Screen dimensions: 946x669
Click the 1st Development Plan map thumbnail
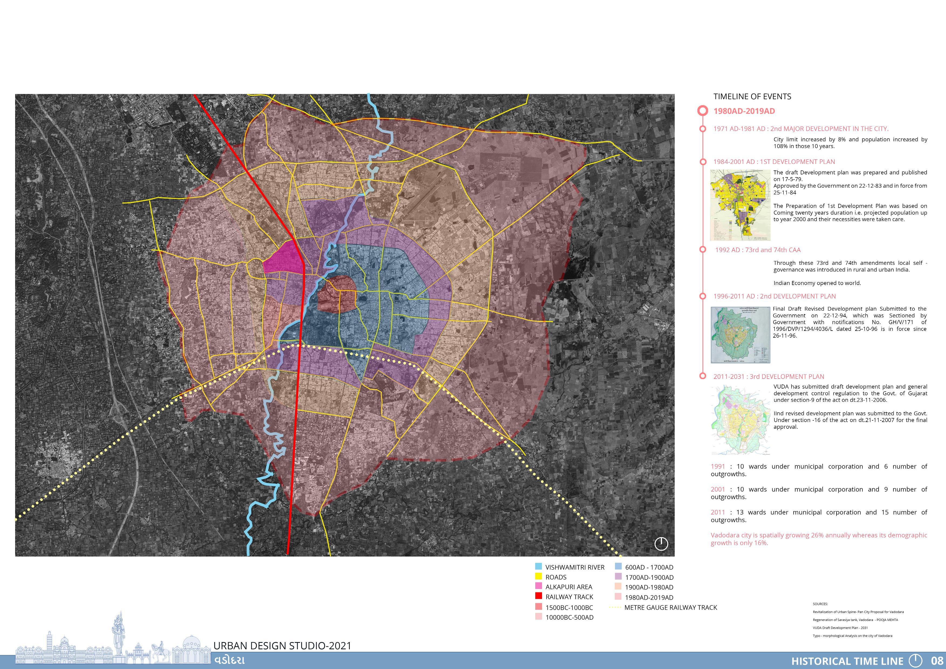coord(740,205)
